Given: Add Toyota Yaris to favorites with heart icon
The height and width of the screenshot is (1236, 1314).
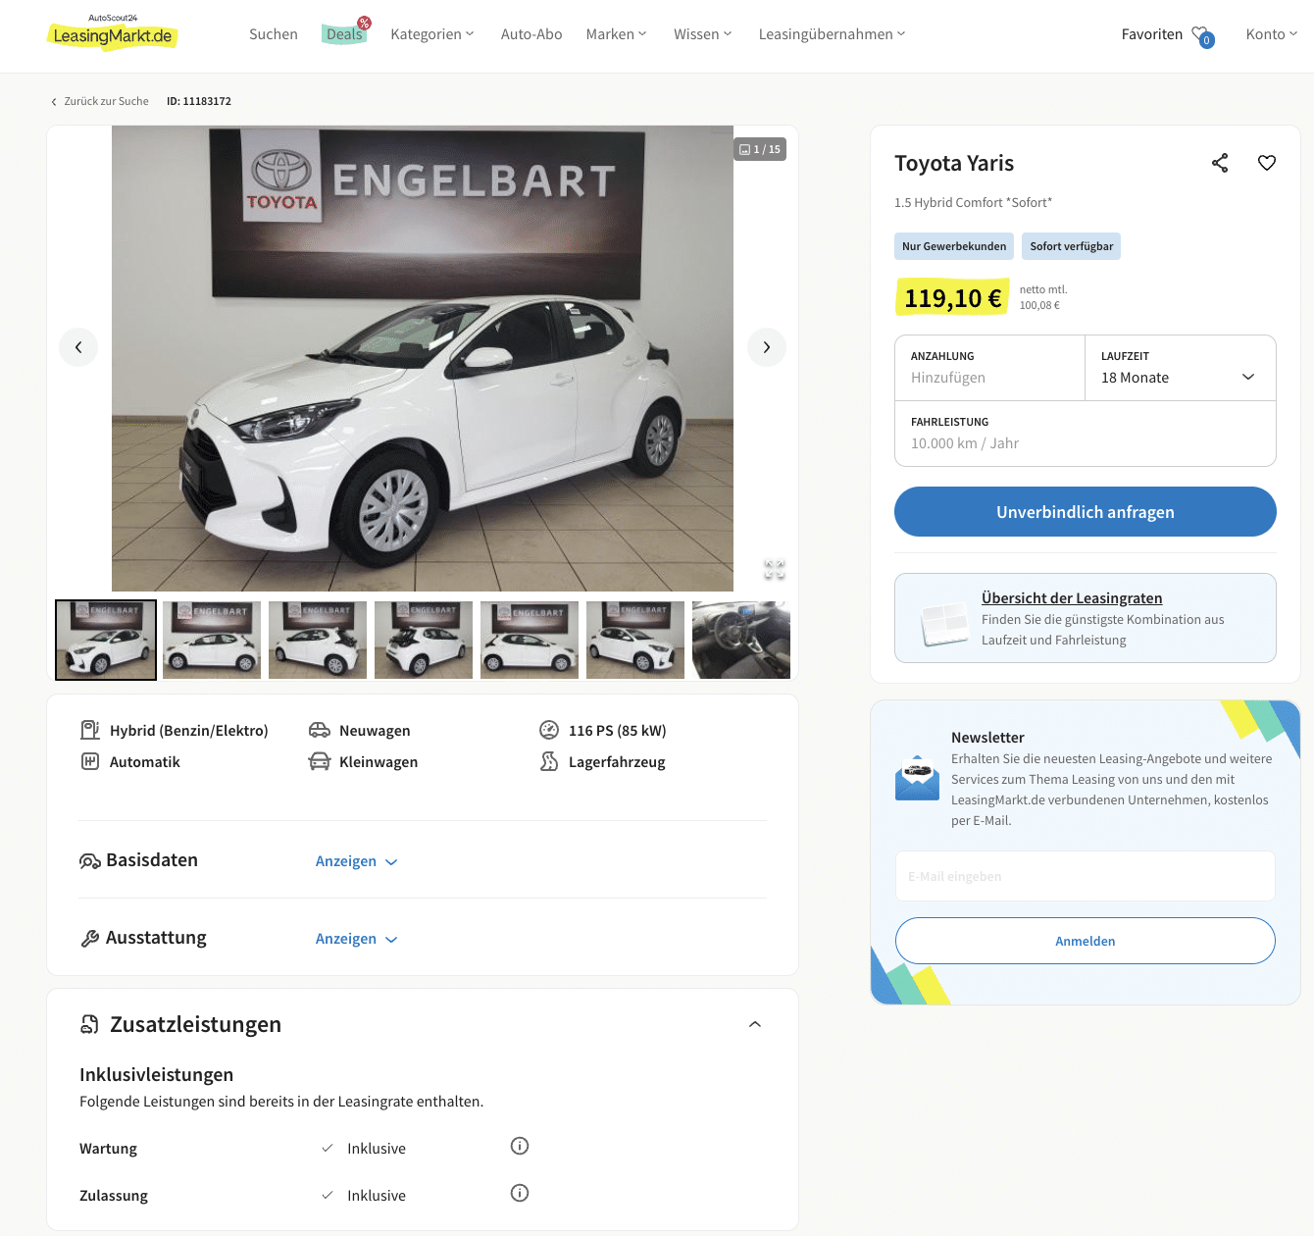Looking at the screenshot, I should pyautogui.click(x=1267, y=163).
